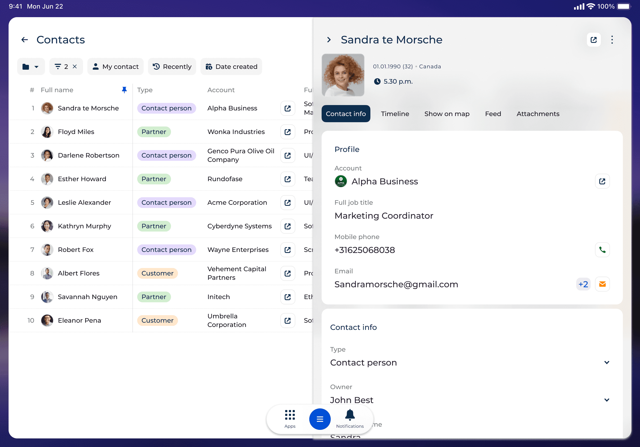Open Alpha Business account from Sandra's row
The width and height of the screenshot is (640, 447).
click(287, 108)
